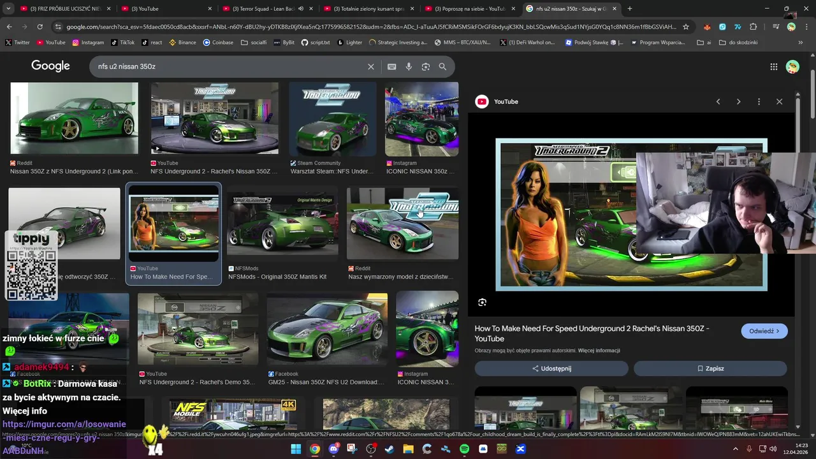Expand the ai bookmark folder

(704, 43)
